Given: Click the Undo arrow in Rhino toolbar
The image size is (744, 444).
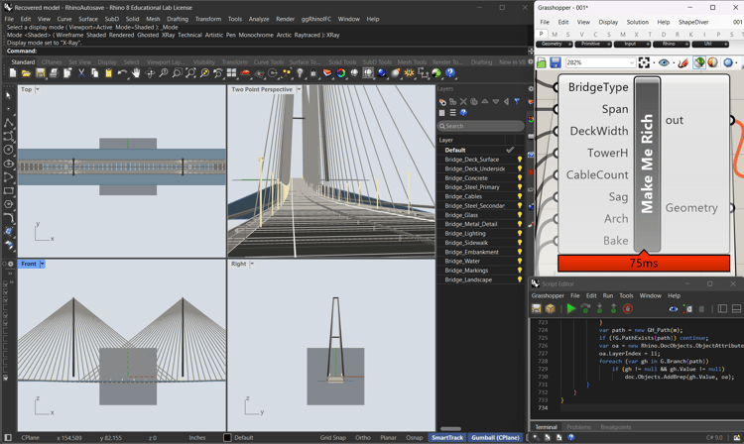Looking at the screenshot, I should [122, 73].
